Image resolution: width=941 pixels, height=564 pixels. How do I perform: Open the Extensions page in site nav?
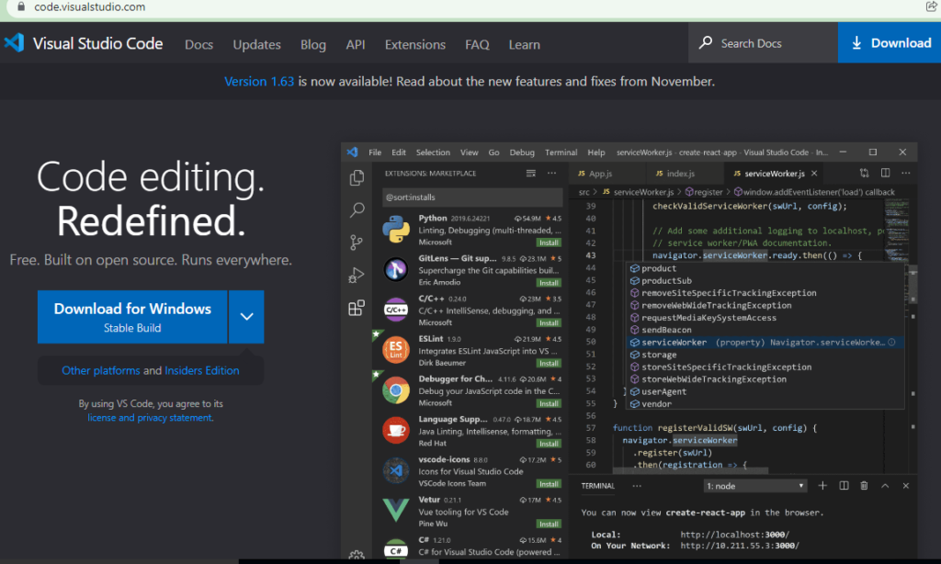coord(415,44)
